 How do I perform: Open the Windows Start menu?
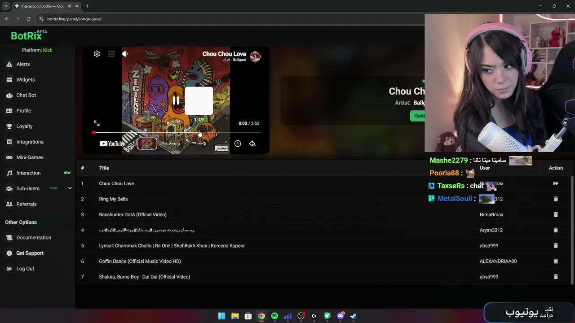(221, 316)
